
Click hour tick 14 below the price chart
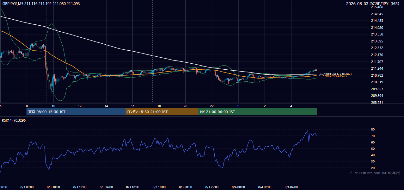(106, 106)
